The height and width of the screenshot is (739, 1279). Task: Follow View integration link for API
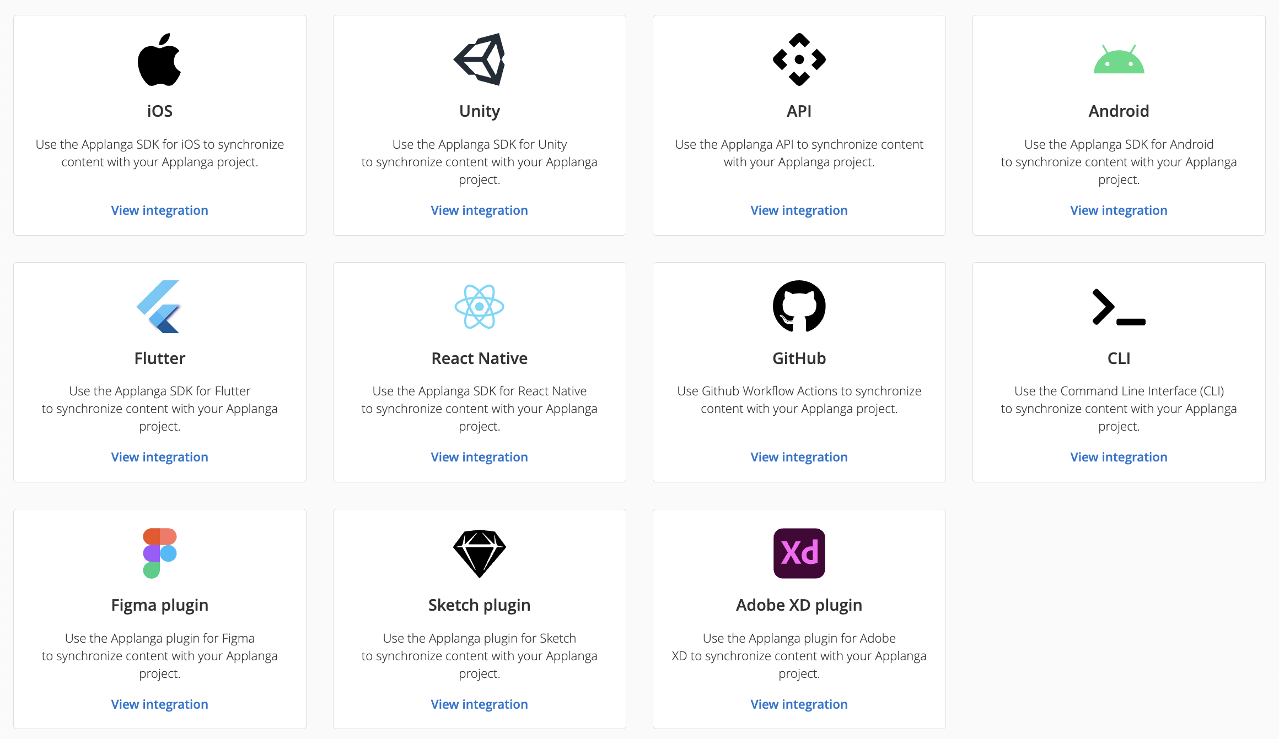799,210
